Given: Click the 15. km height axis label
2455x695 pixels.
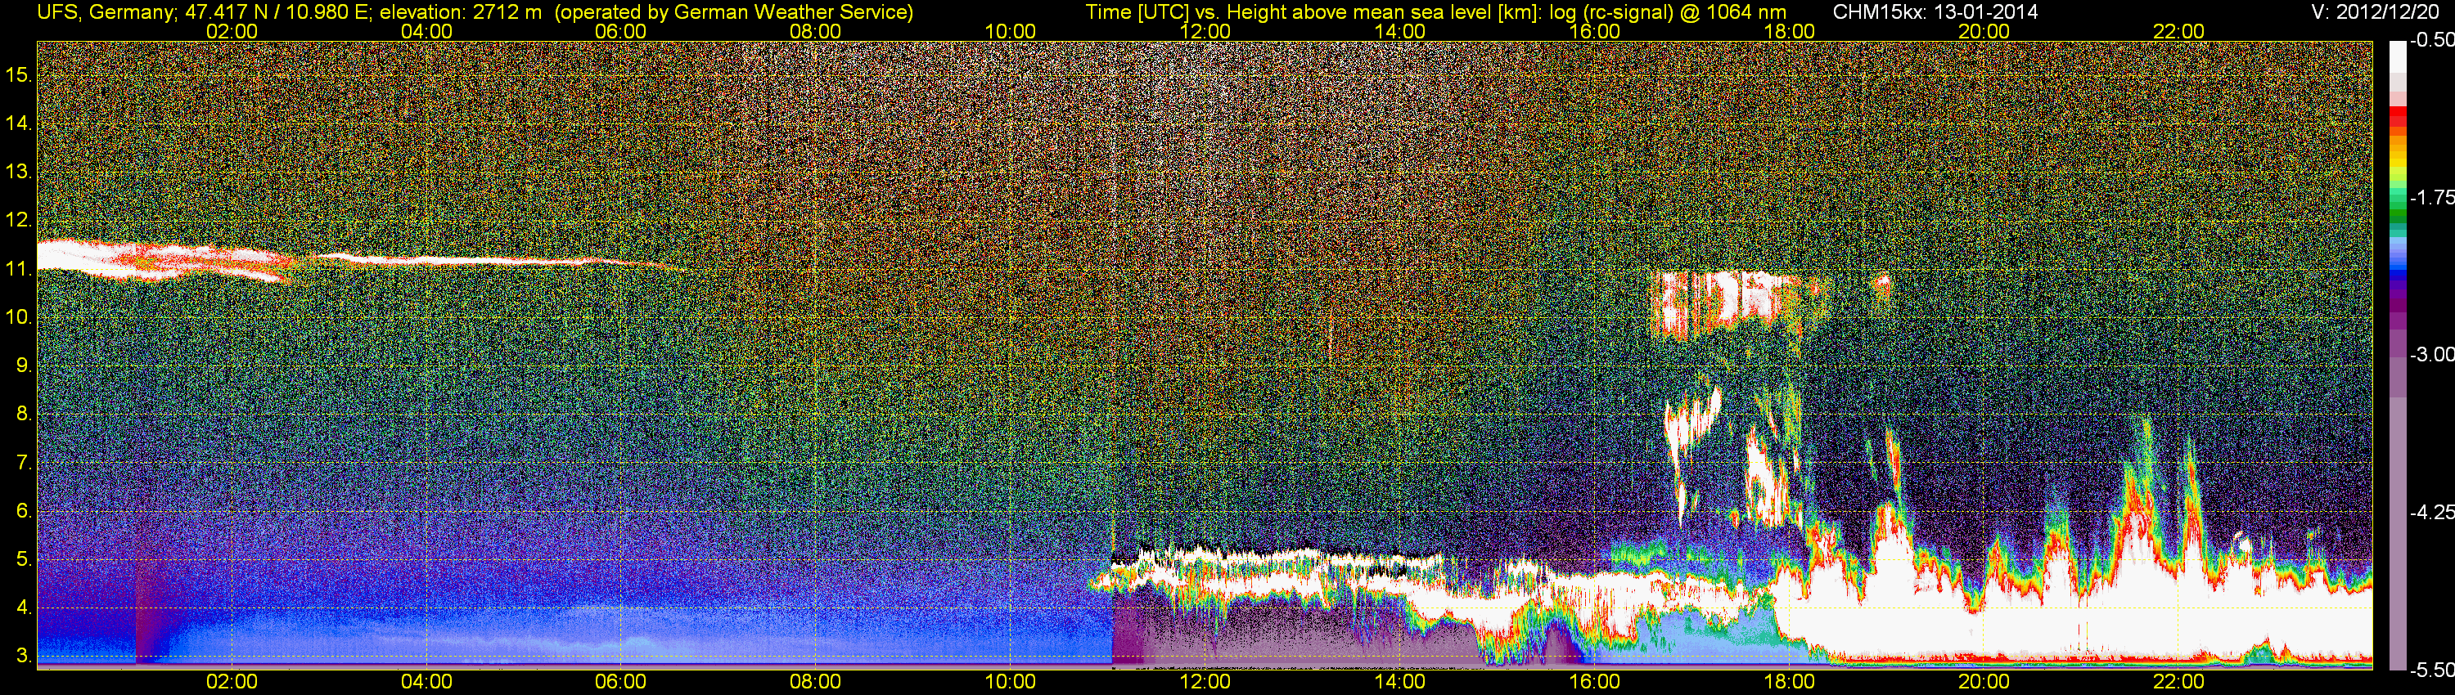Looking at the screenshot, I should point(19,74).
